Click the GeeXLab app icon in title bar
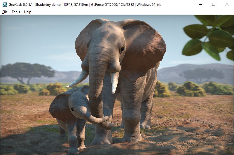The image size is (234, 155). click(x=5, y=4)
